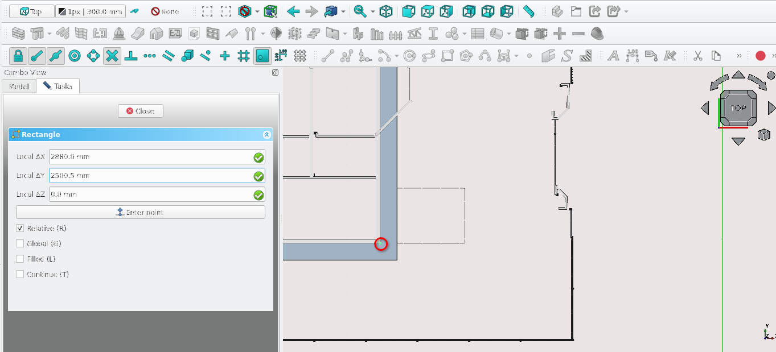Select the Arch Wall tool
Image resolution: width=776 pixels, height=352 pixels.
(19, 34)
